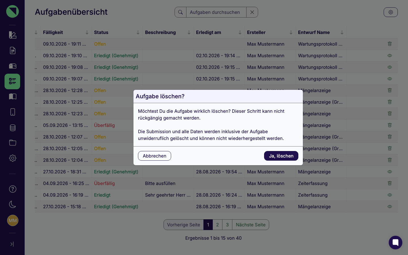Open the chat bubble widget
The width and height of the screenshot is (408, 255).
pos(396,243)
